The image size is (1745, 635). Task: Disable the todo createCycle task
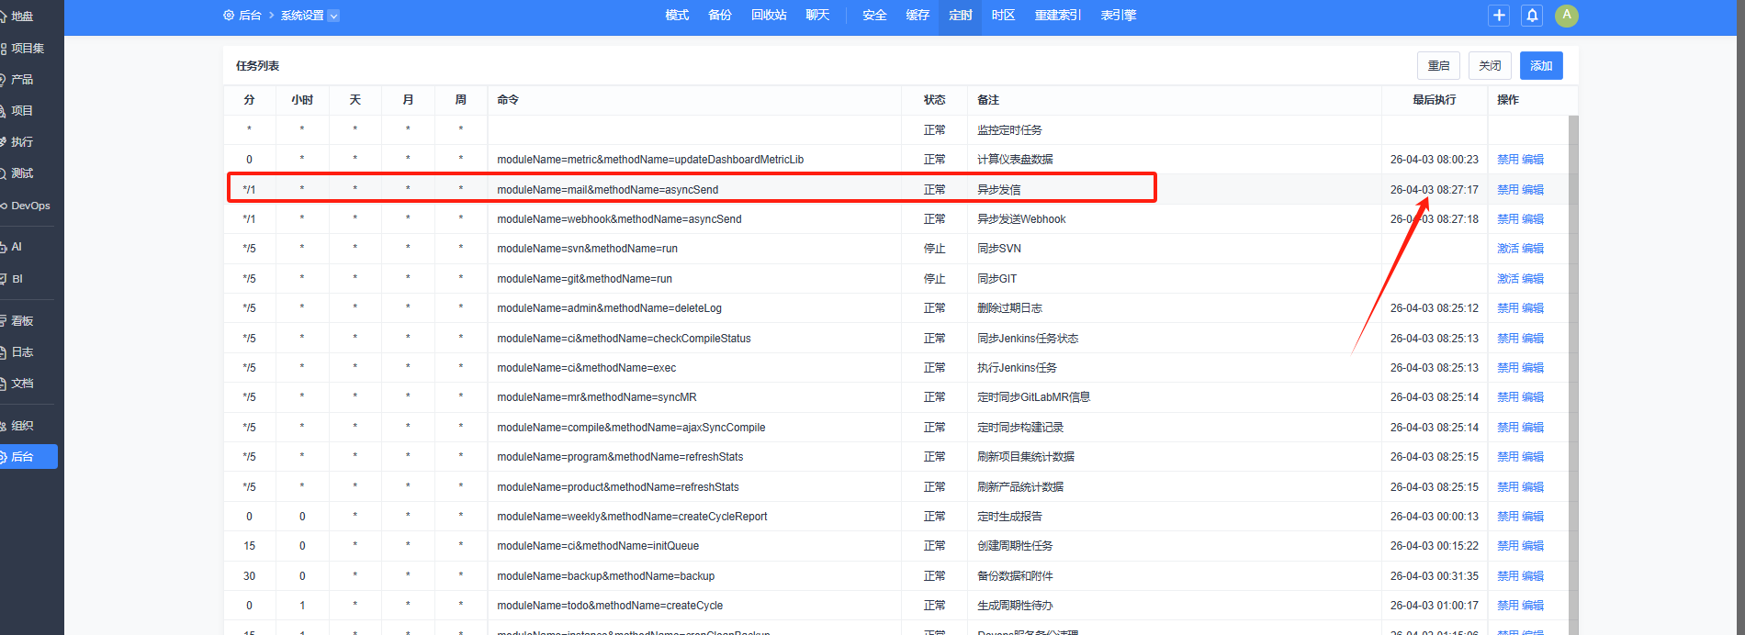coord(1508,606)
